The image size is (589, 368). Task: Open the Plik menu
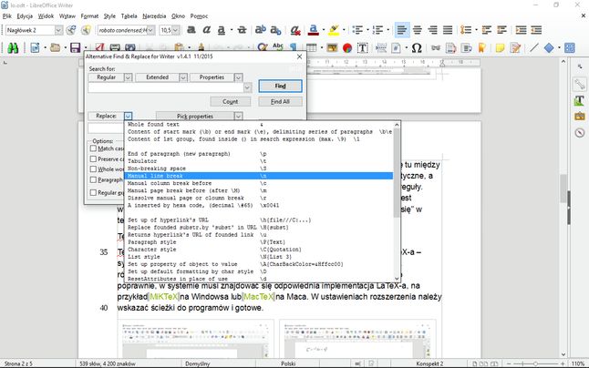(x=6, y=16)
